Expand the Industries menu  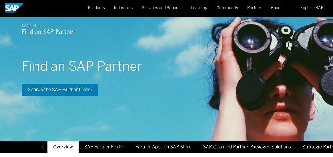click(123, 8)
